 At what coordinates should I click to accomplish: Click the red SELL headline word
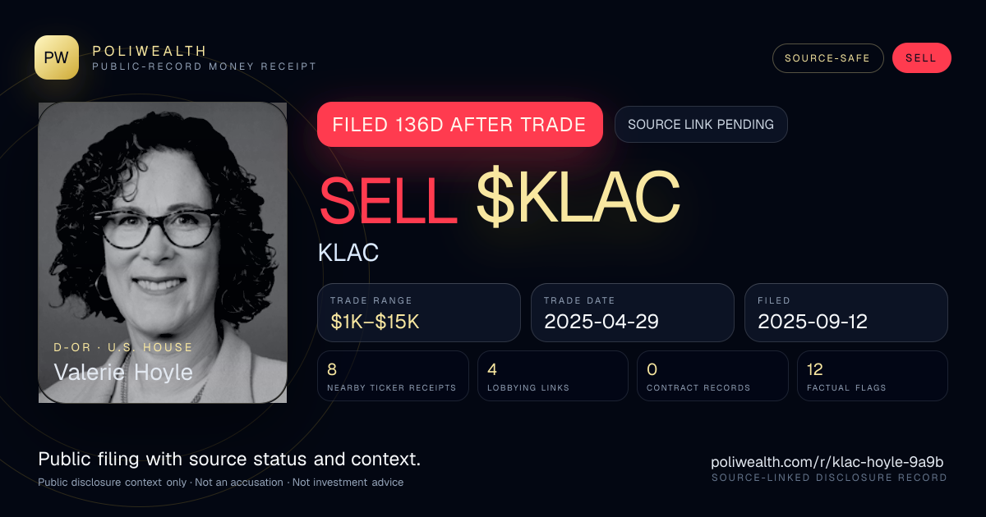(x=388, y=199)
